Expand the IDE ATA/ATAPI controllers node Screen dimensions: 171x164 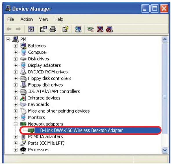(15, 91)
